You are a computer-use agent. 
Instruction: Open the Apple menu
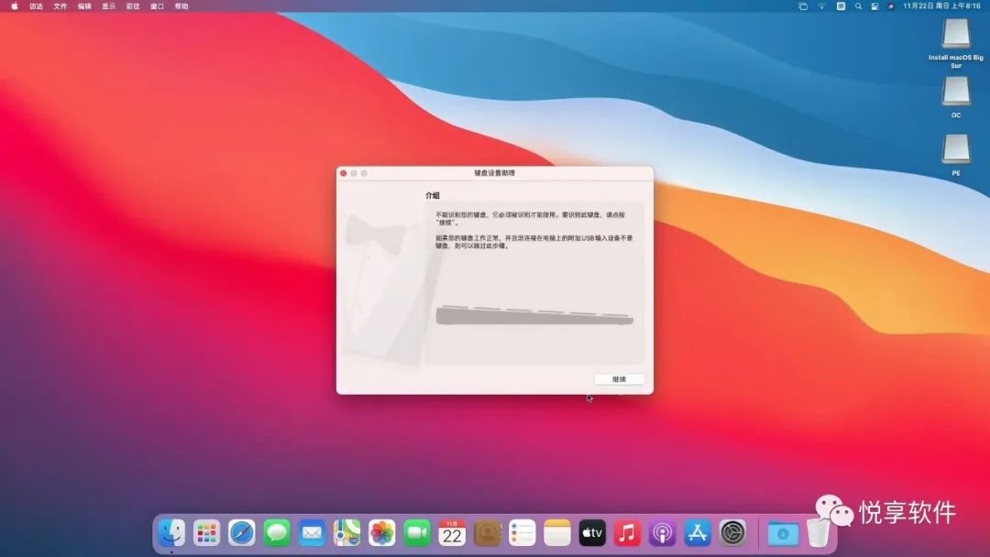coord(15,6)
